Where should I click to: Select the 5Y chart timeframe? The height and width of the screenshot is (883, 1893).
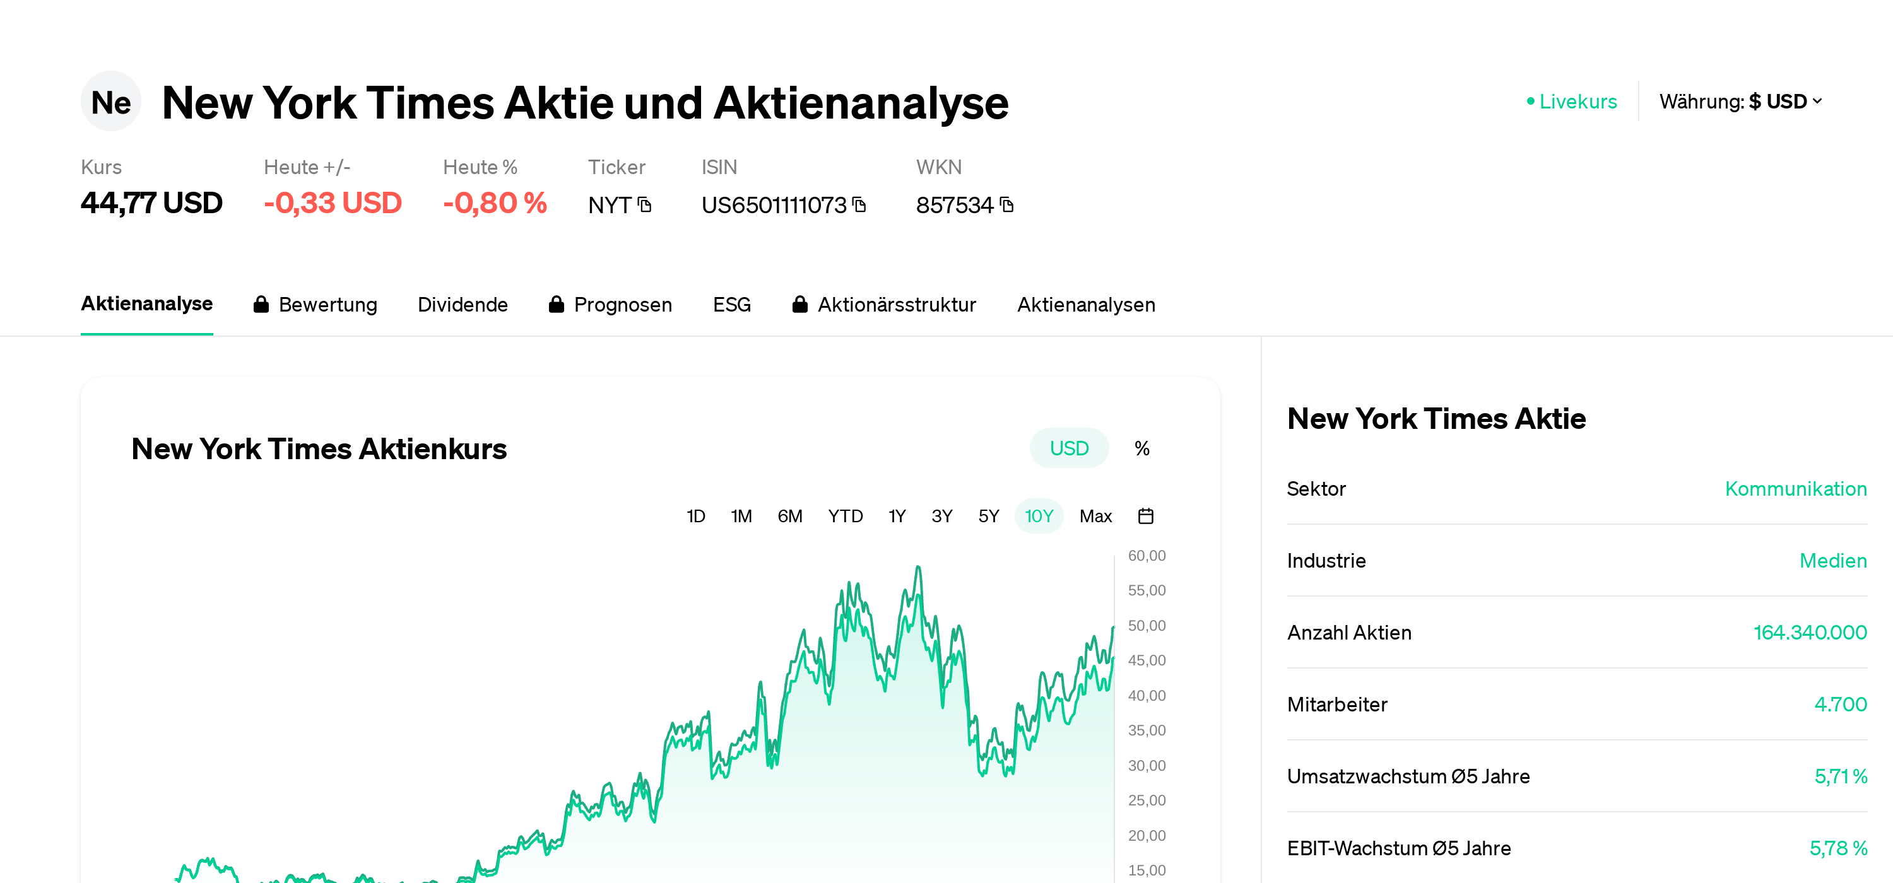pos(988,516)
